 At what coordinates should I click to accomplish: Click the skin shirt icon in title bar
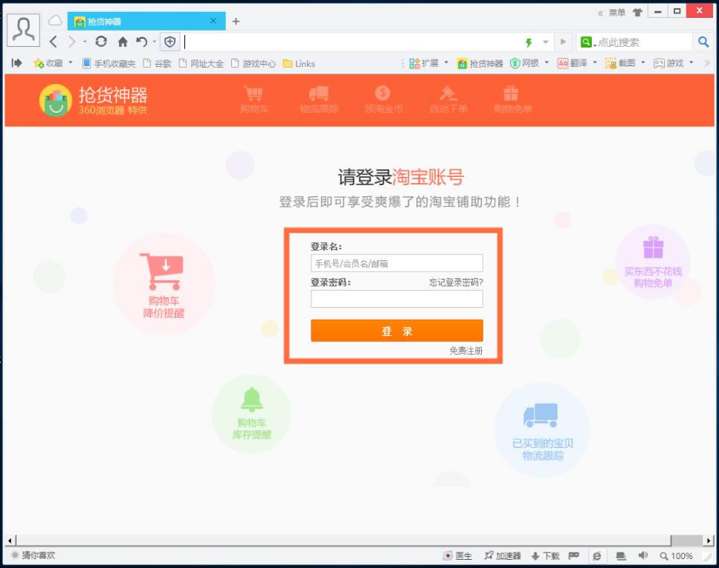(x=637, y=13)
